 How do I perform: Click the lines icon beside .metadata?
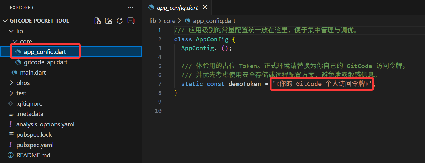click(11, 114)
